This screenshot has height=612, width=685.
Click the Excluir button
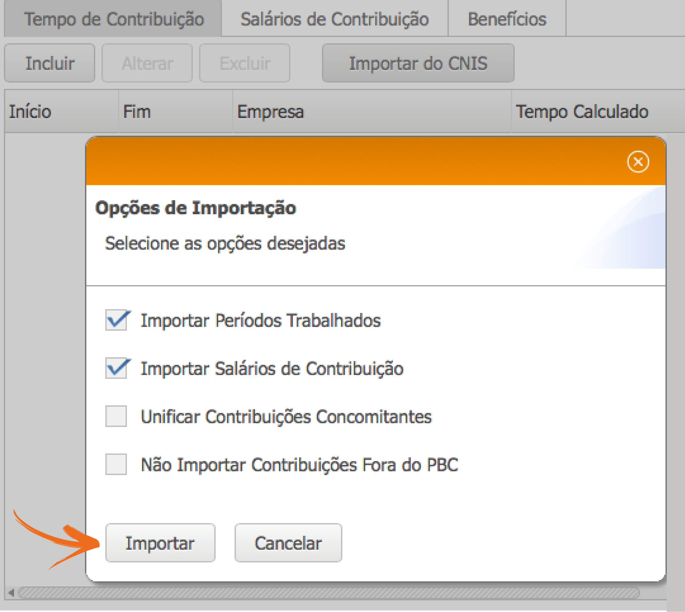click(245, 63)
